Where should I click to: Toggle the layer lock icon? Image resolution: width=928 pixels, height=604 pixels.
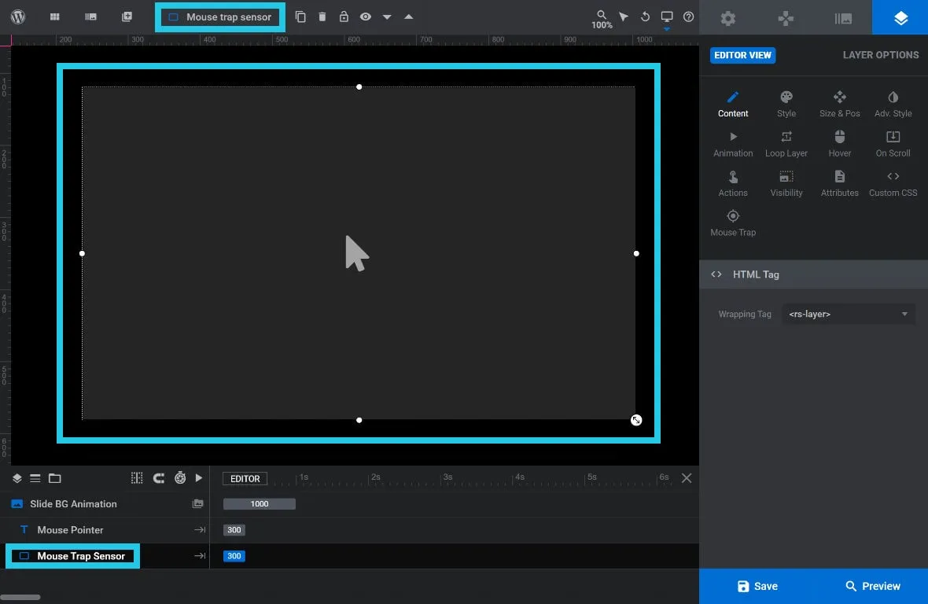pyautogui.click(x=343, y=16)
